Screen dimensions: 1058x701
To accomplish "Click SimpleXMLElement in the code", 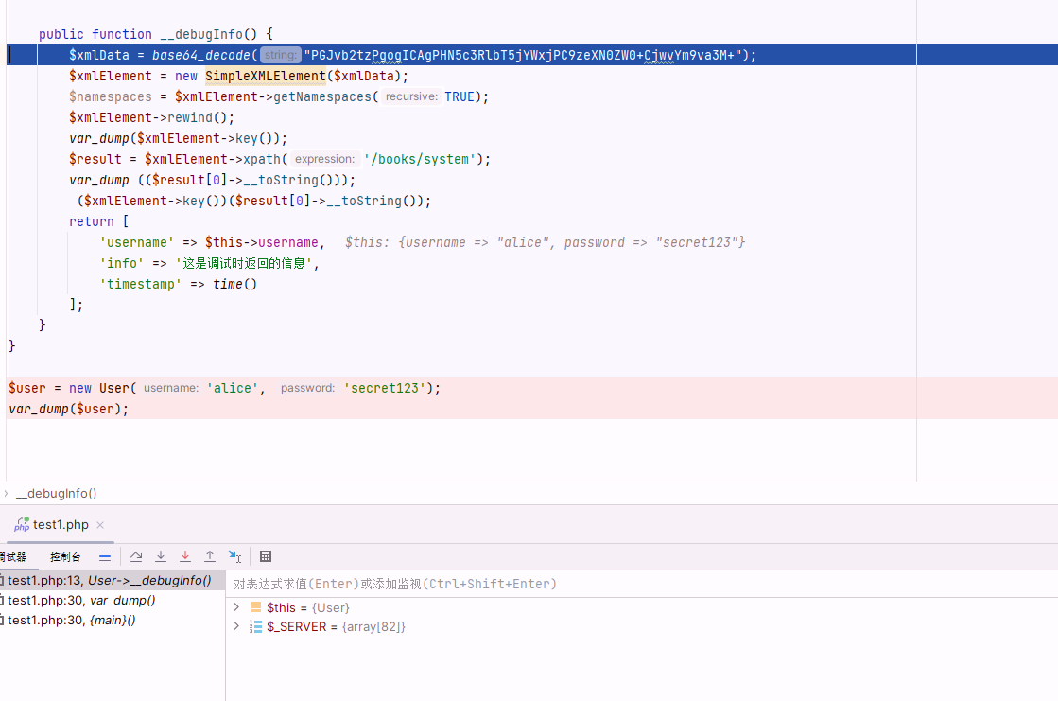I will click(x=265, y=77).
